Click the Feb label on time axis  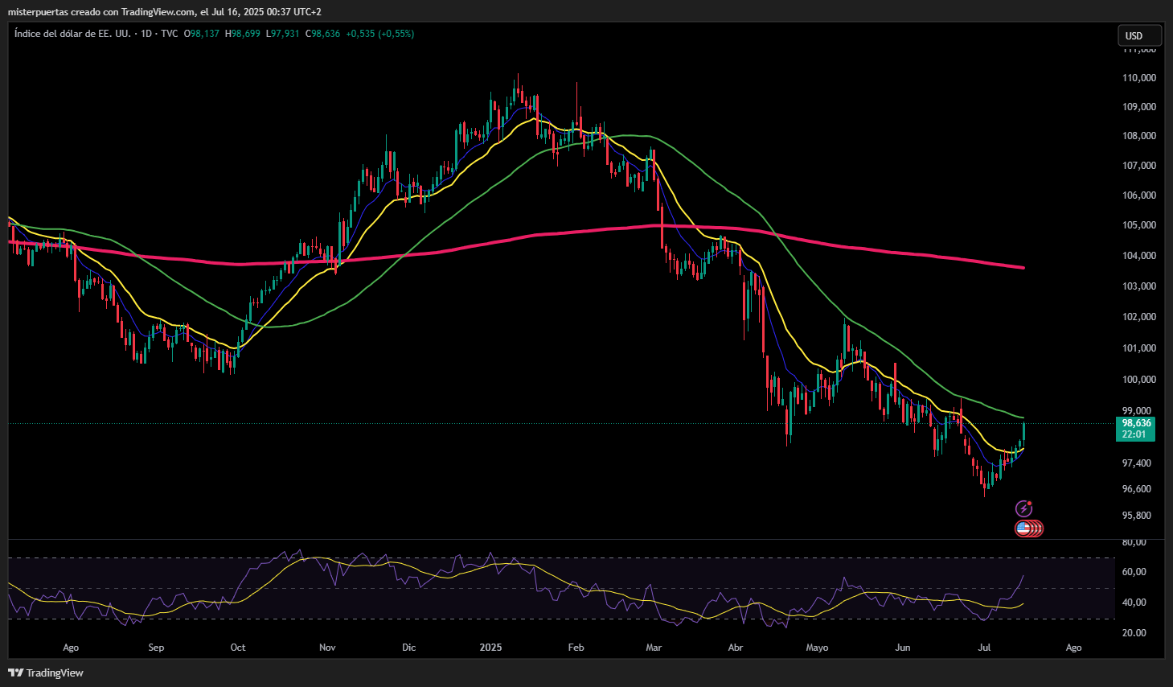pyautogui.click(x=576, y=648)
